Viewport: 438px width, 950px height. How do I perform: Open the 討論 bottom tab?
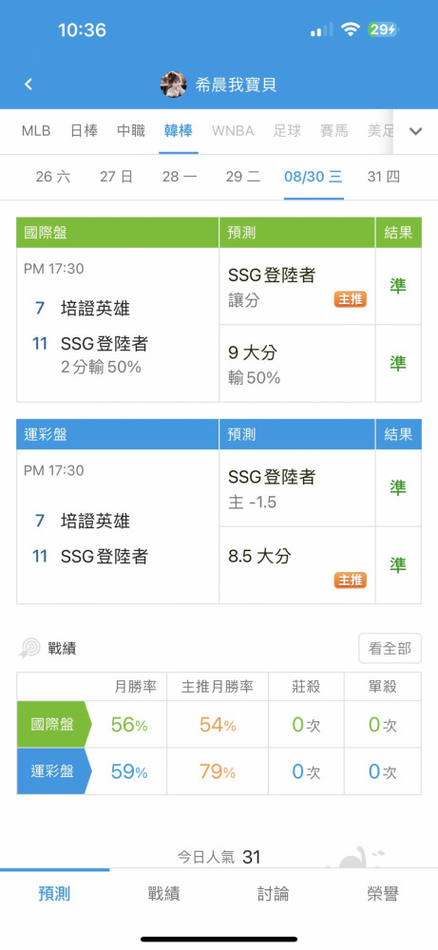click(274, 893)
